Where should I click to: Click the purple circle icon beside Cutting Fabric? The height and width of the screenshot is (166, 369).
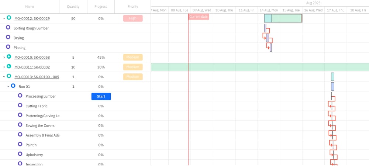[x=20, y=106]
